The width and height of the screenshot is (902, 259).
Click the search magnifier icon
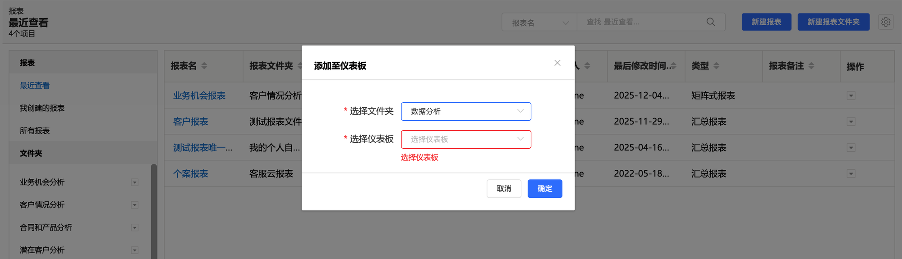click(x=711, y=22)
